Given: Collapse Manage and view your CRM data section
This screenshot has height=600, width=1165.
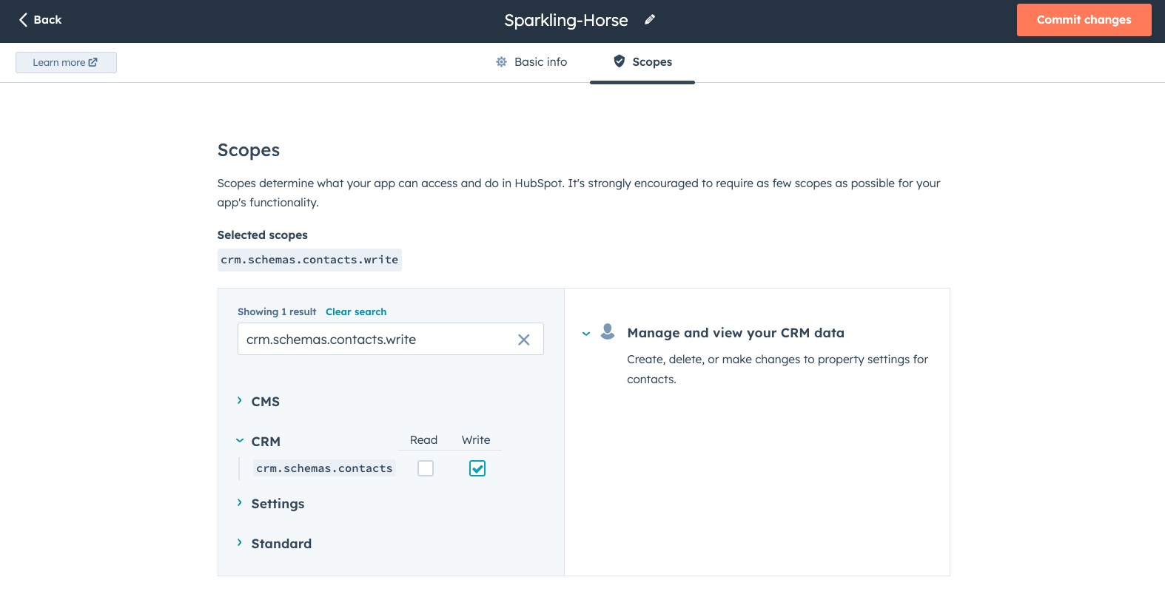Looking at the screenshot, I should [586, 334].
